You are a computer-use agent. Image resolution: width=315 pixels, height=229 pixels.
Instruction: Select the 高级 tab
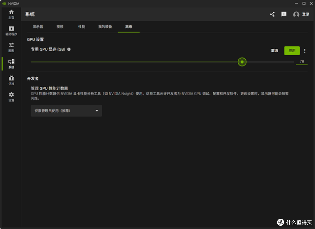pos(129,27)
